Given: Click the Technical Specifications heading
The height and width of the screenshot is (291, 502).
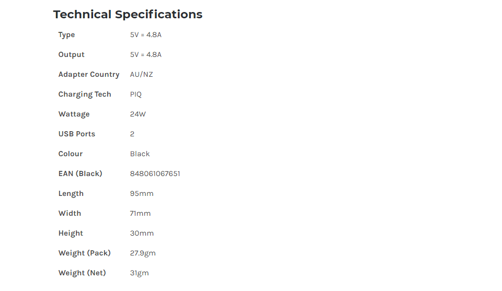Looking at the screenshot, I should tap(128, 15).
